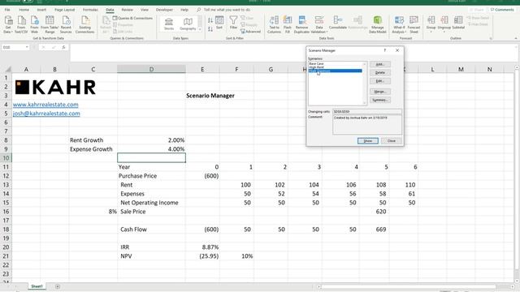
Task: Click Delete in Scenario Manager
Action: [x=380, y=72]
